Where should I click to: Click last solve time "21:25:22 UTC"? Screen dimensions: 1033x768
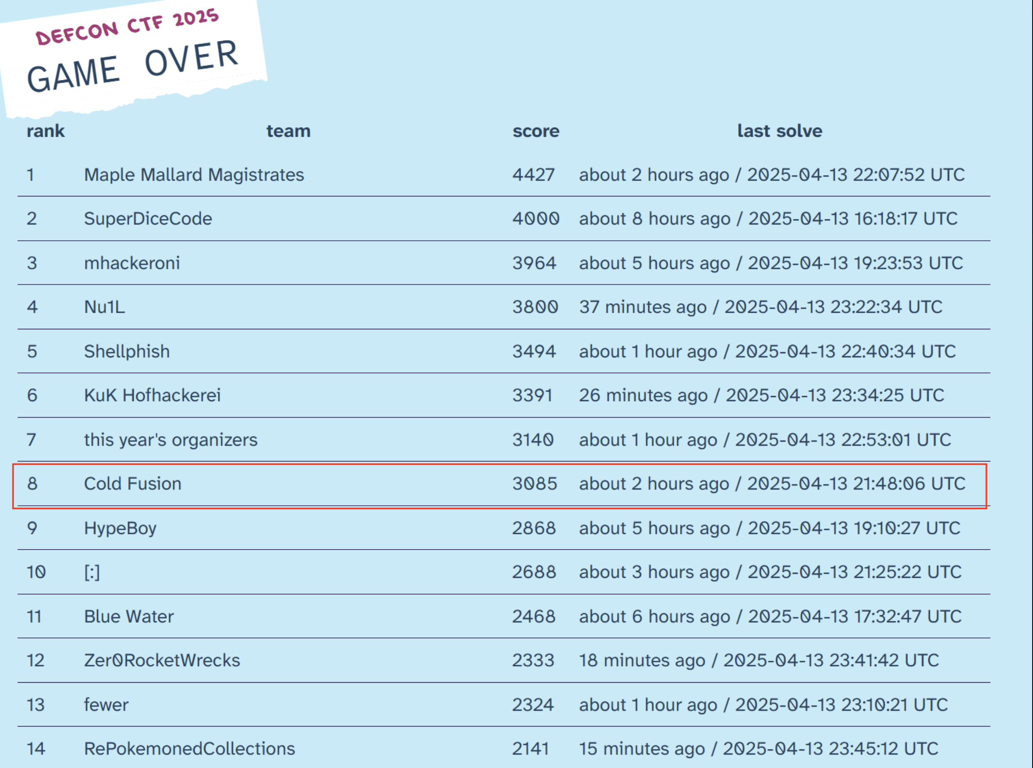click(x=907, y=572)
